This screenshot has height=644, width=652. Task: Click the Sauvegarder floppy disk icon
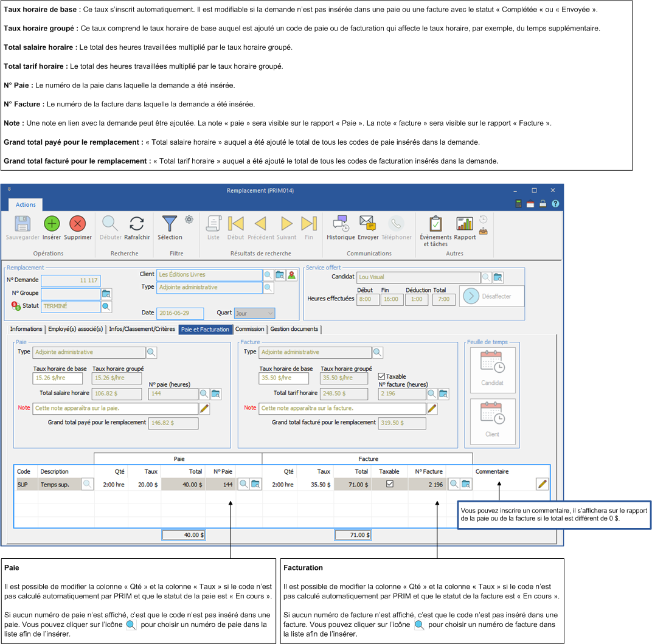[x=23, y=224]
